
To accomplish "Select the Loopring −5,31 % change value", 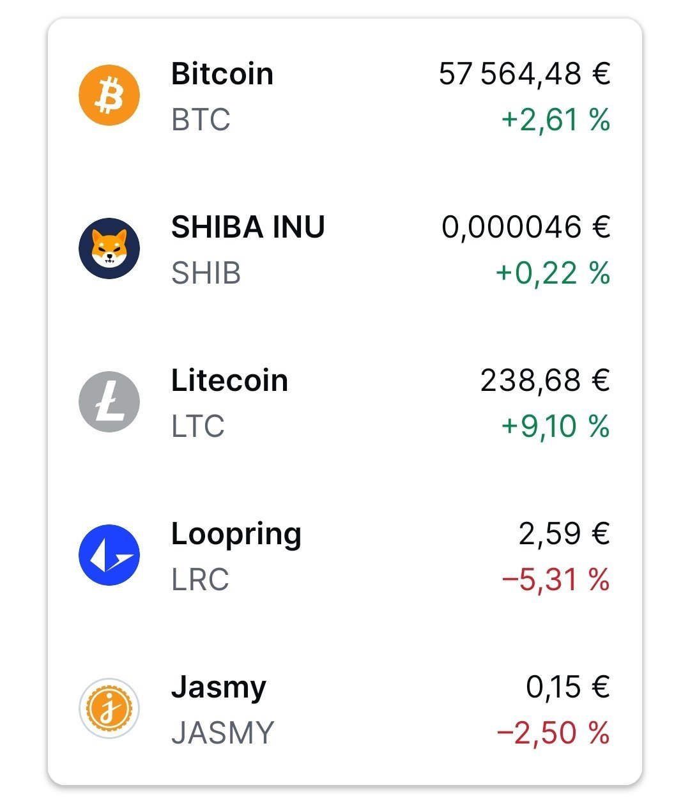I will (556, 580).
